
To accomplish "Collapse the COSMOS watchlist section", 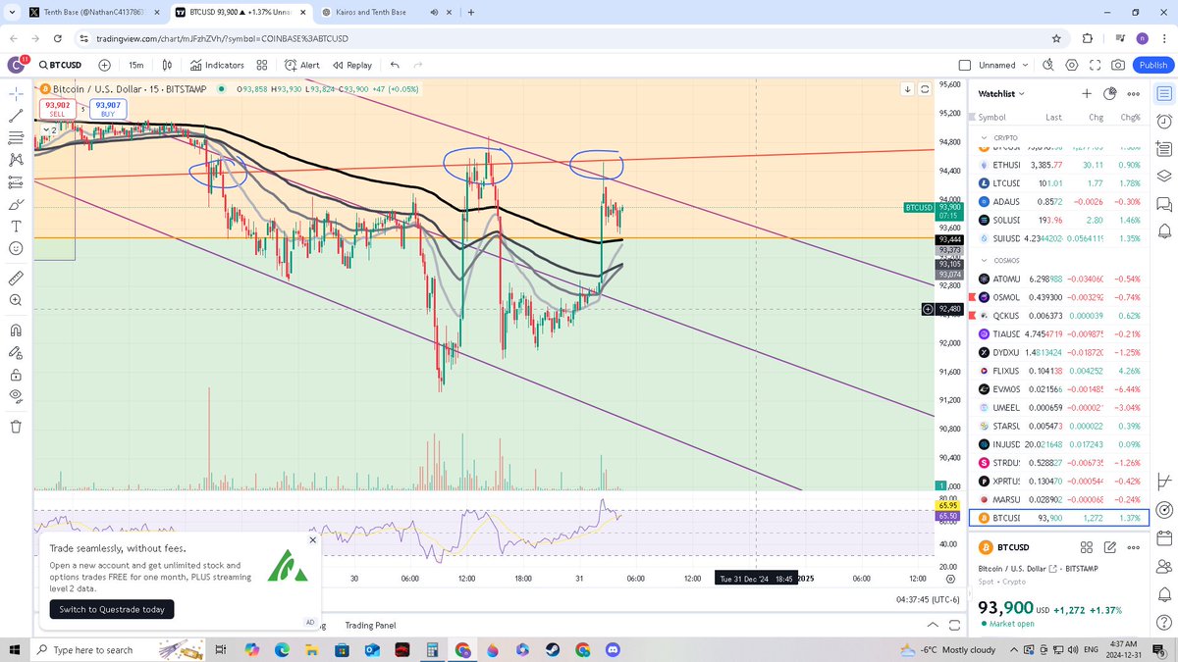I will click(x=983, y=260).
